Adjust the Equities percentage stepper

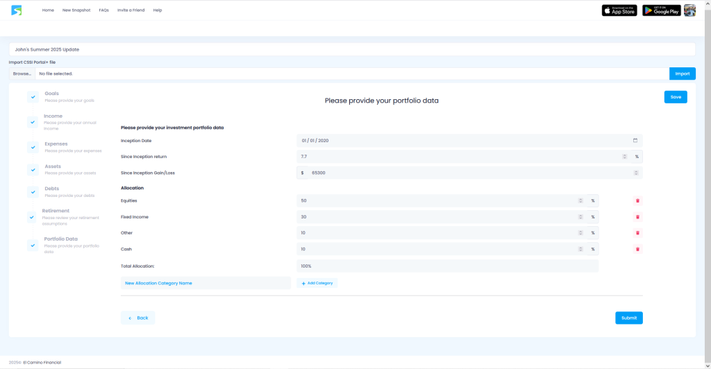[x=580, y=201]
